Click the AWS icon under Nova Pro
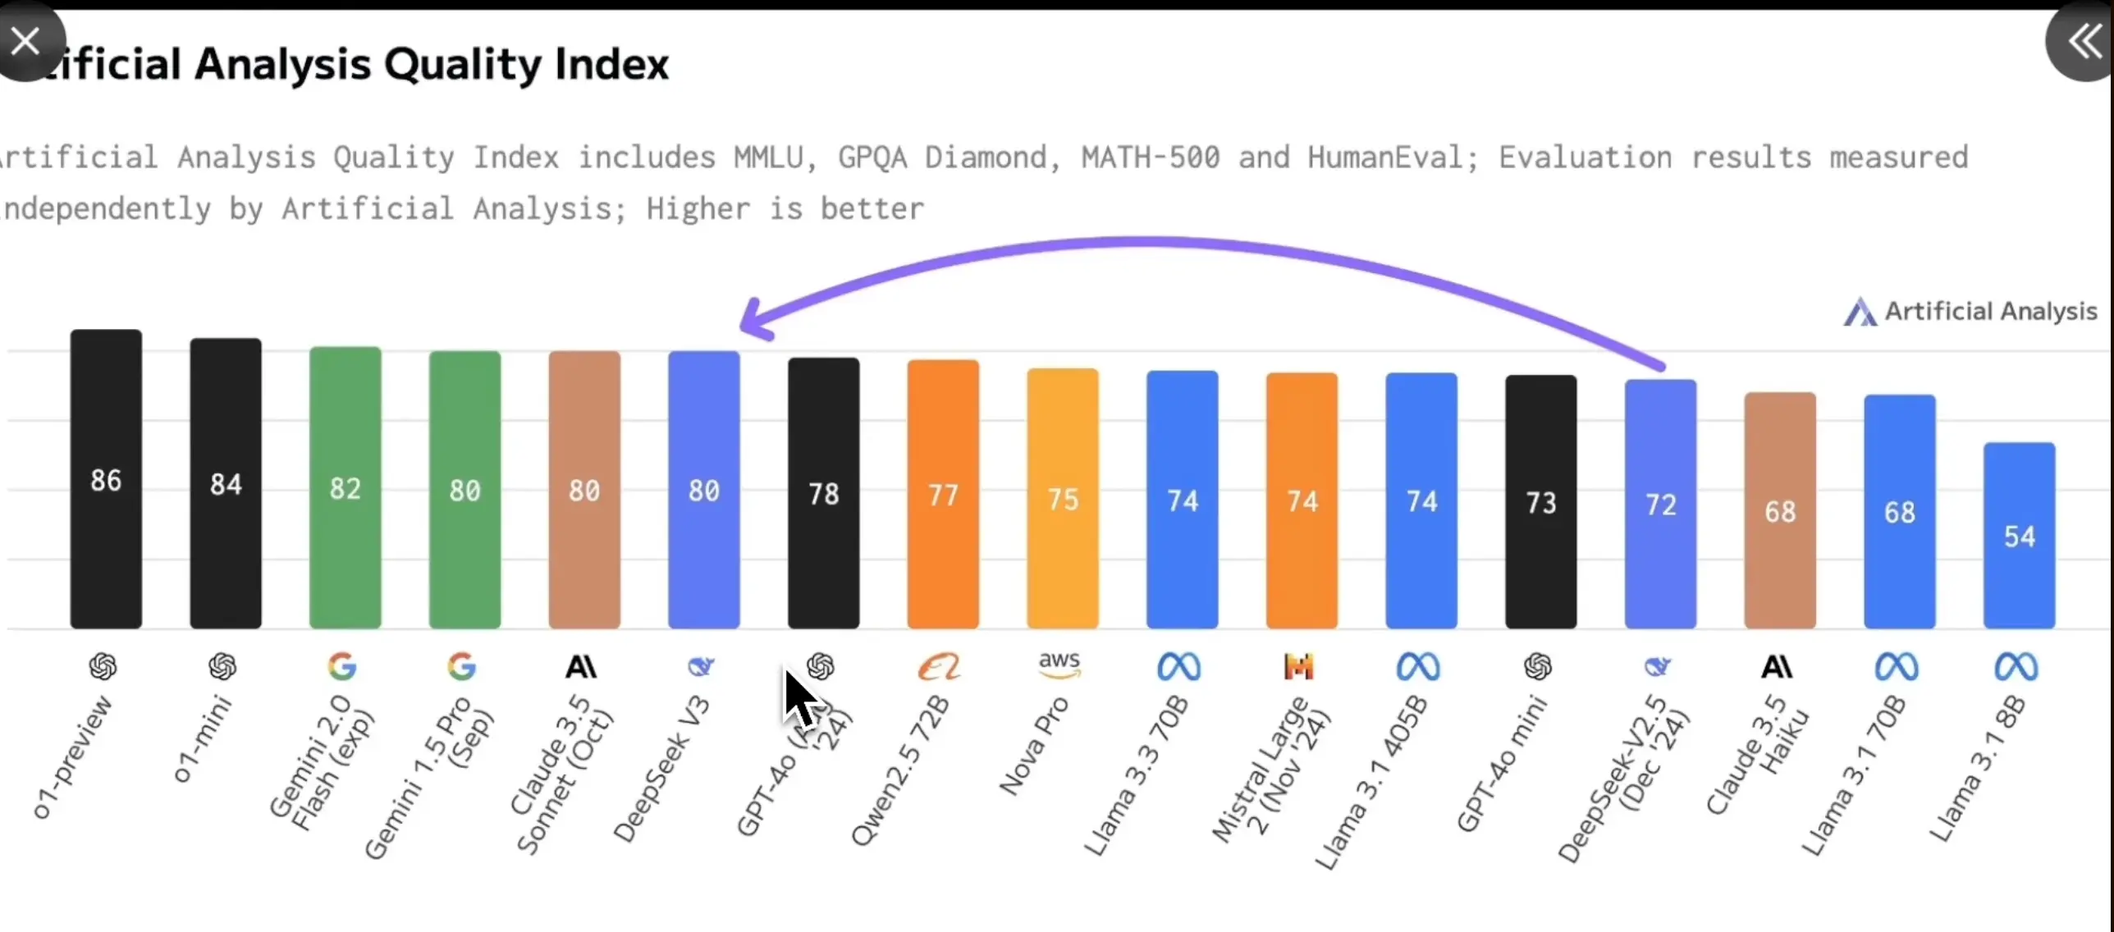This screenshot has height=932, width=2114. [x=1059, y=665]
